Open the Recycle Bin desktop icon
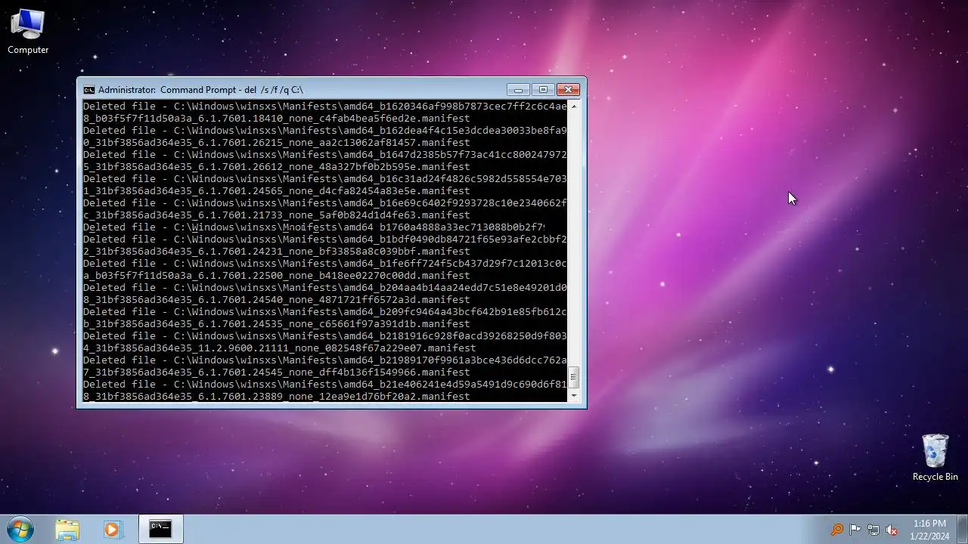 935,458
